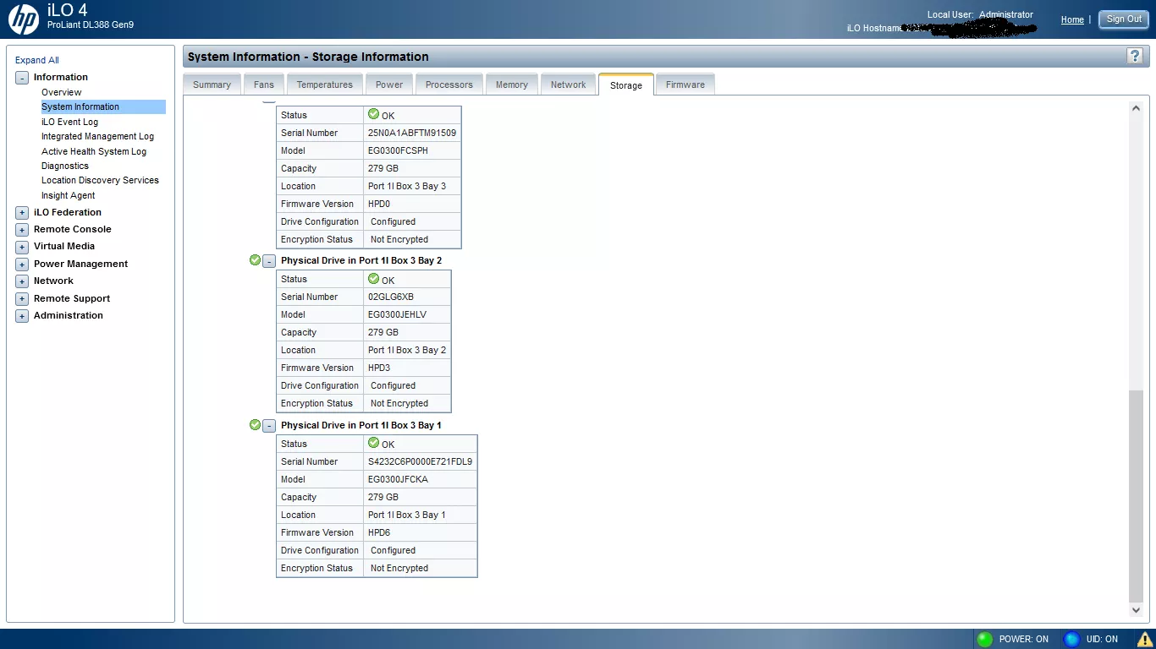1156x649 pixels.
Task: Click serial number 25N0A1ABFTM91509
Action: (x=412, y=133)
